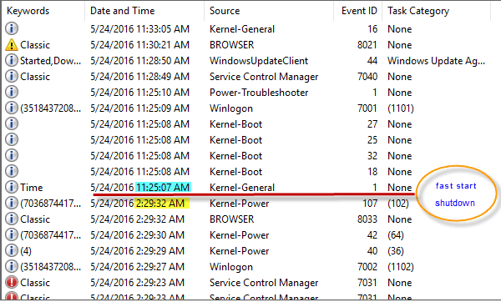Screen dimensions: 501x302
Task: Click the date '5/24/2016 2:29:30 AM'
Action: [138, 235]
